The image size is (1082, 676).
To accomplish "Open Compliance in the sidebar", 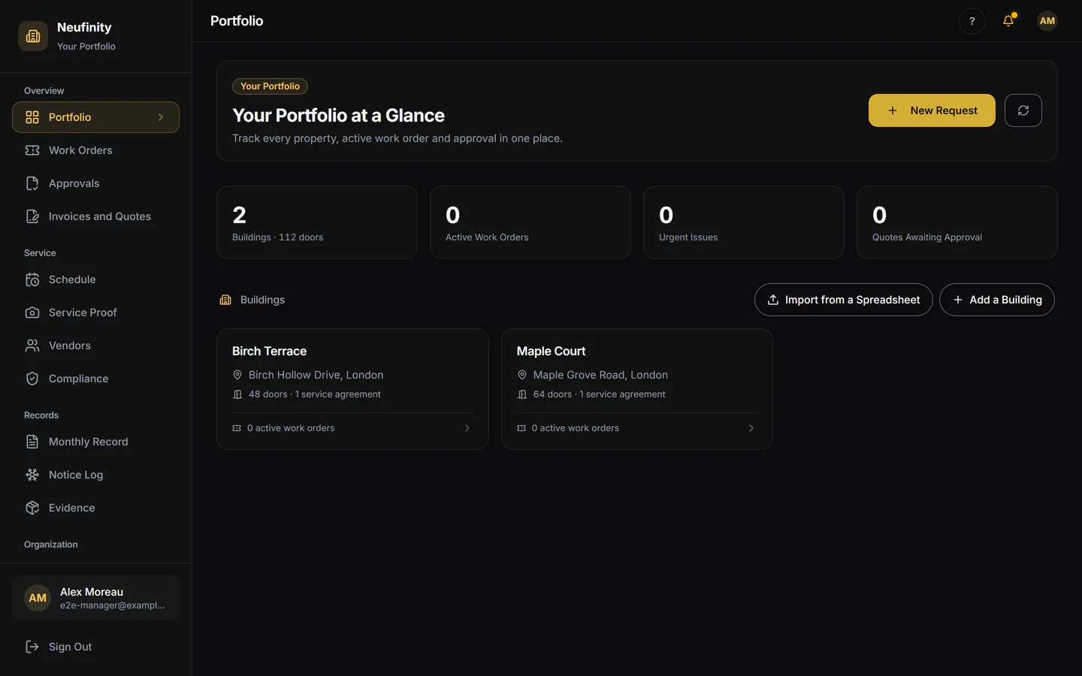I will tap(95, 379).
